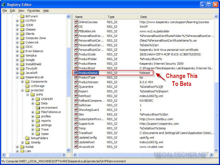
Task: Open the File menu
Action: point(5,11)
